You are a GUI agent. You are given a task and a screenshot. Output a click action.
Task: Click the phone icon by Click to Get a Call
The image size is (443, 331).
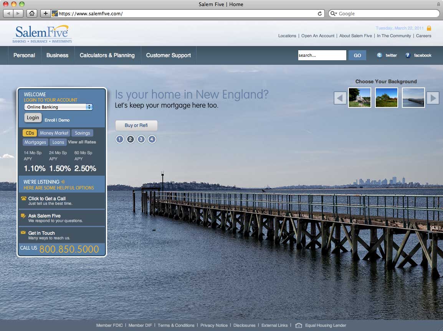(24, 198)
